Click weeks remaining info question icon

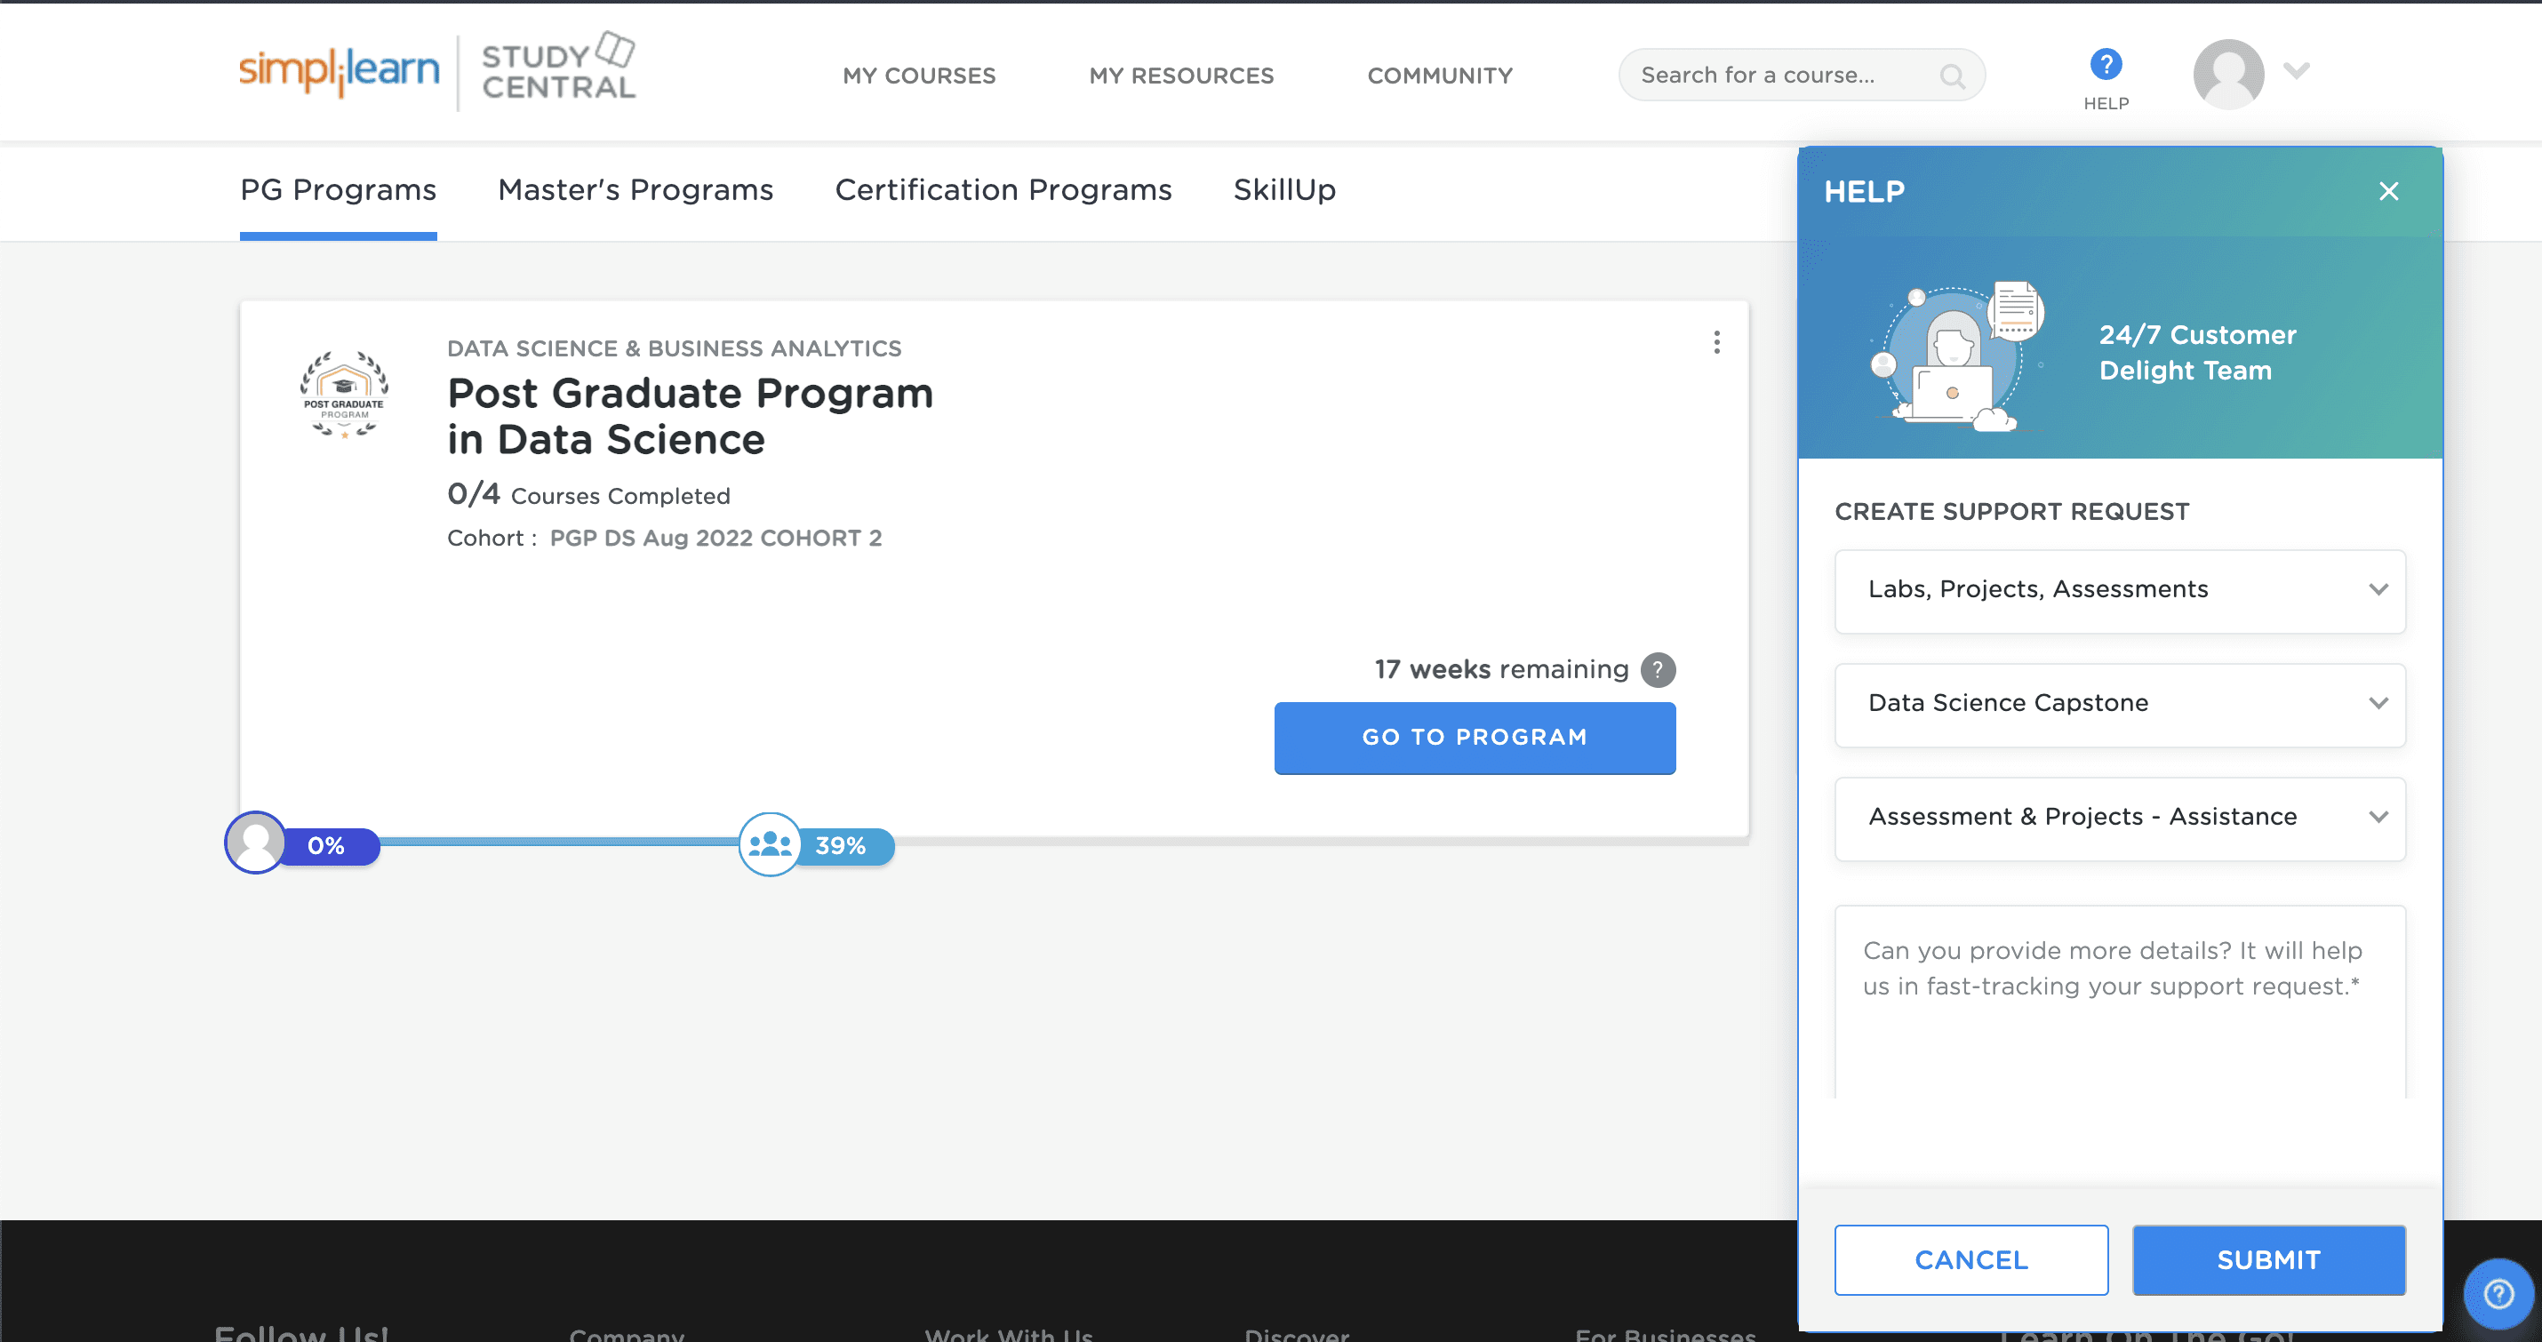coord(1658,670)
